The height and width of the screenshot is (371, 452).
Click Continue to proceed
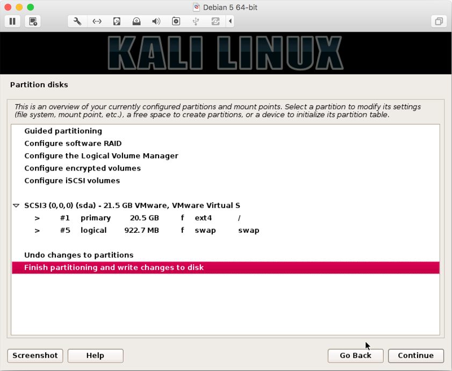[x=415, y=355]
